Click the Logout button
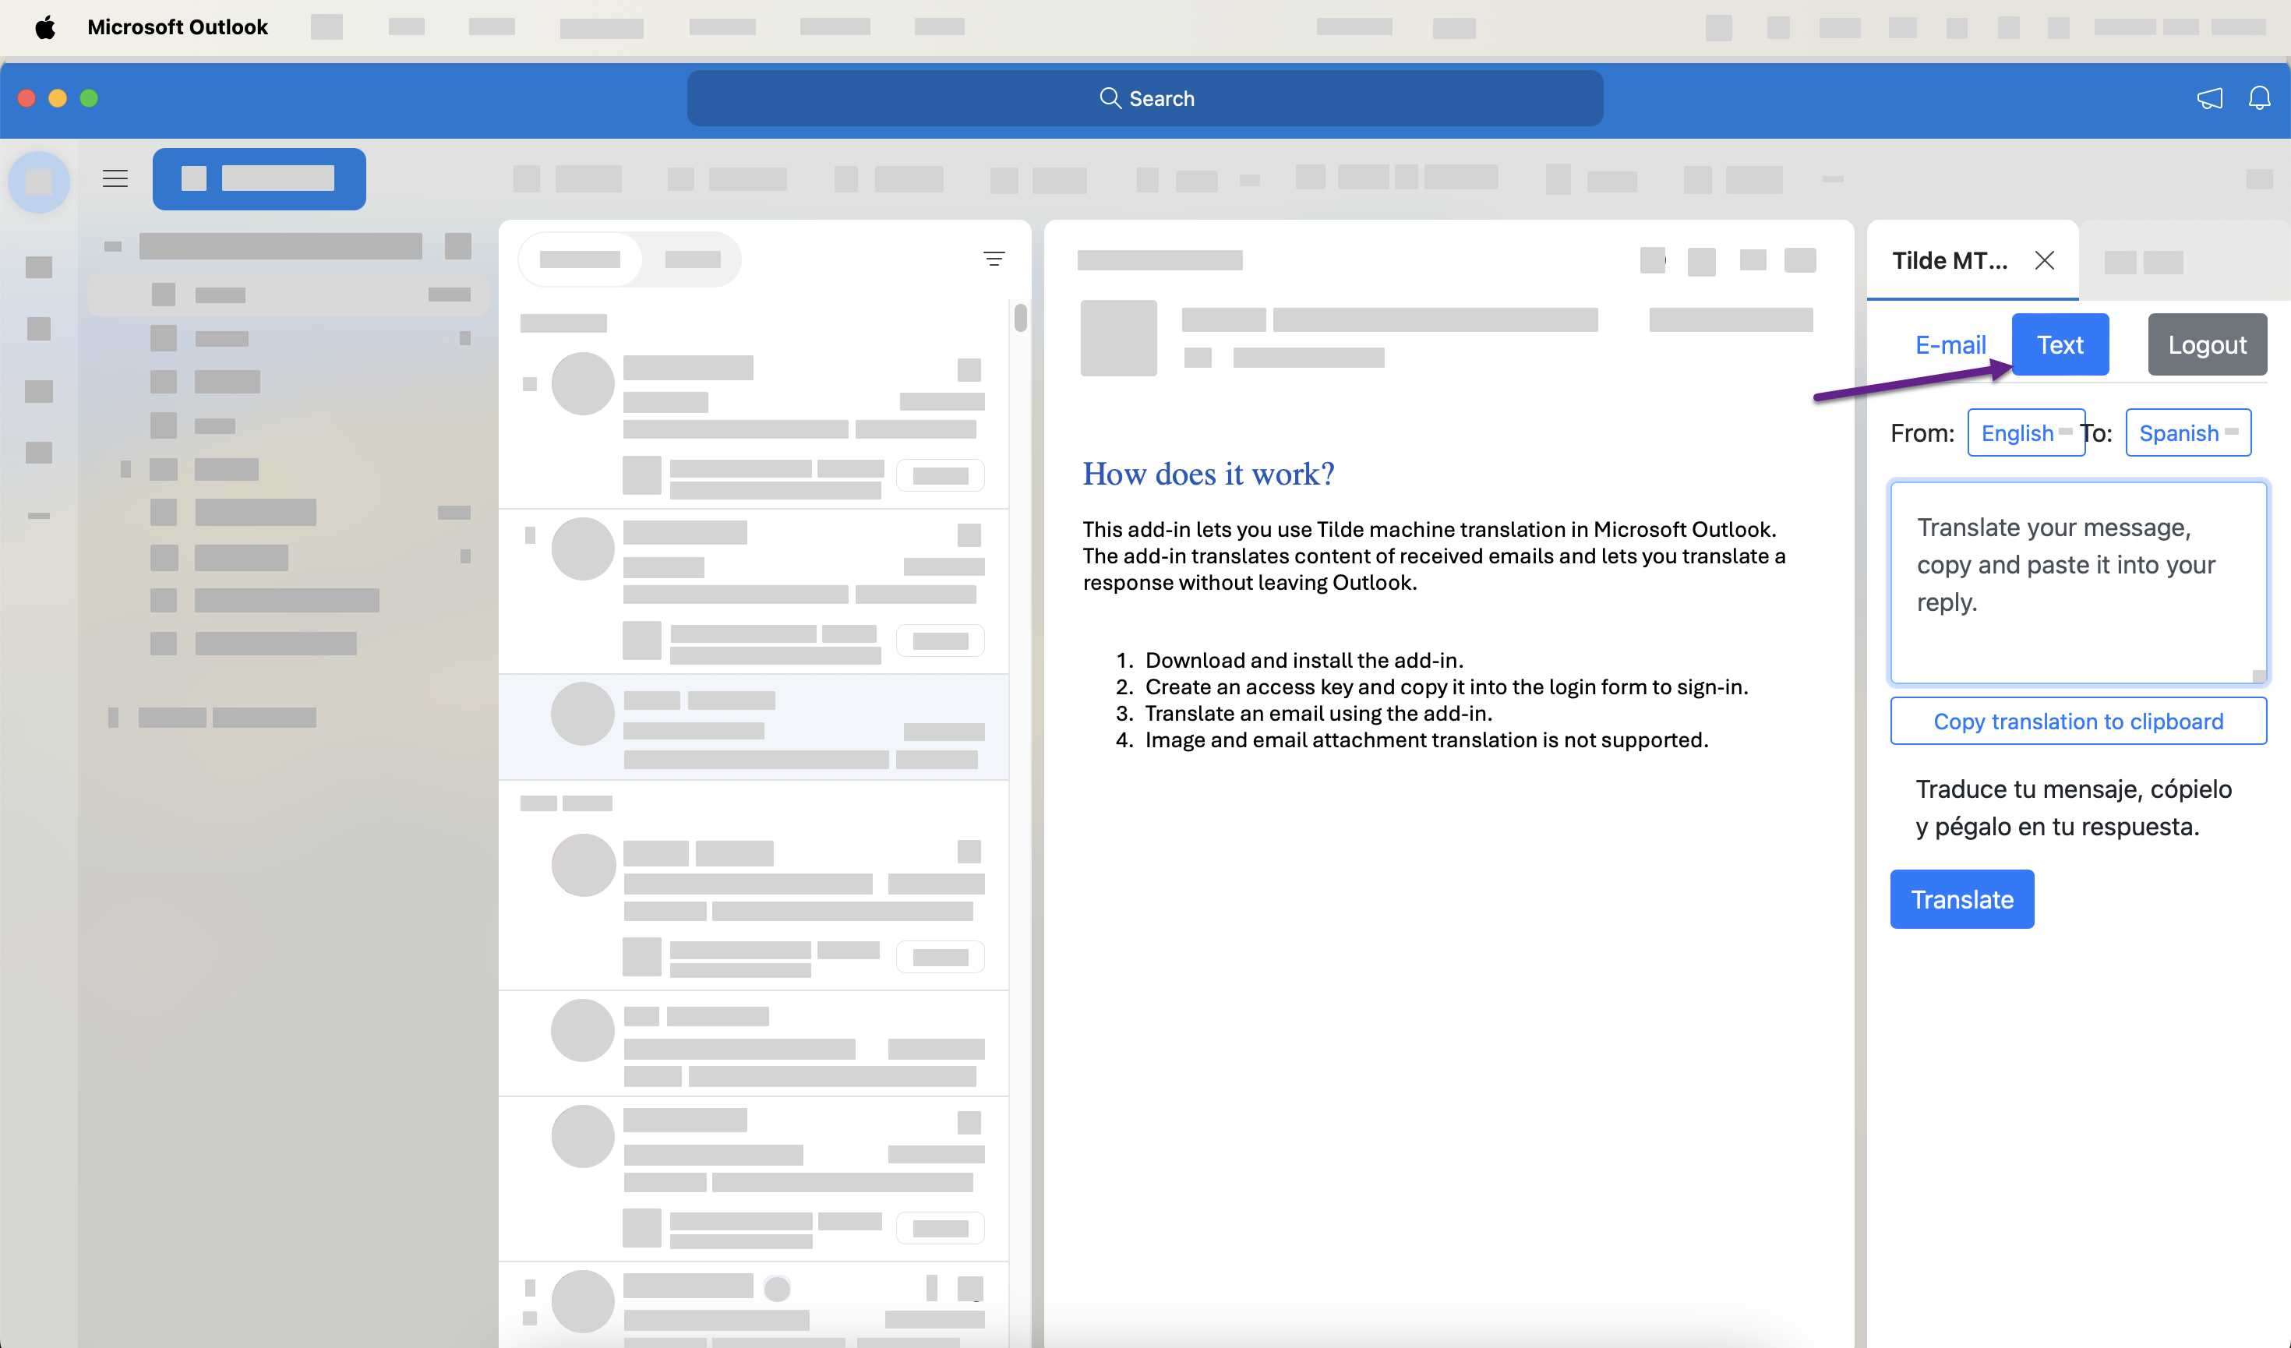 pyautogui.click(x=2205, y=344)
